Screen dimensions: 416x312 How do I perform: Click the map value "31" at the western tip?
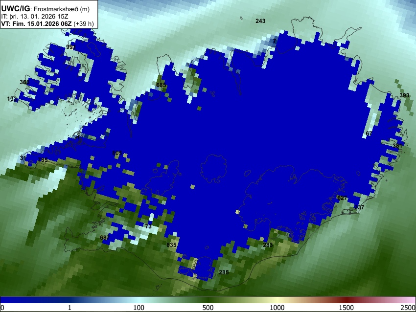click(23, 158)
